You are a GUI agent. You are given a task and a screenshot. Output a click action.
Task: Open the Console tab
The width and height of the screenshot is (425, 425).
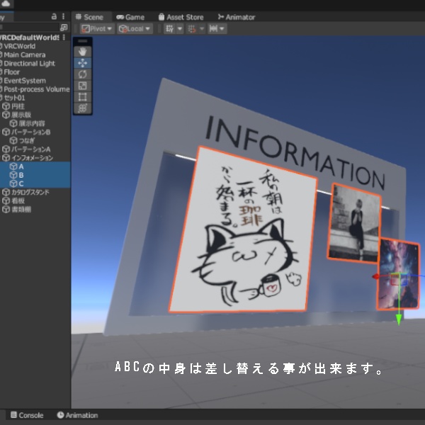(x=27, y=415)
